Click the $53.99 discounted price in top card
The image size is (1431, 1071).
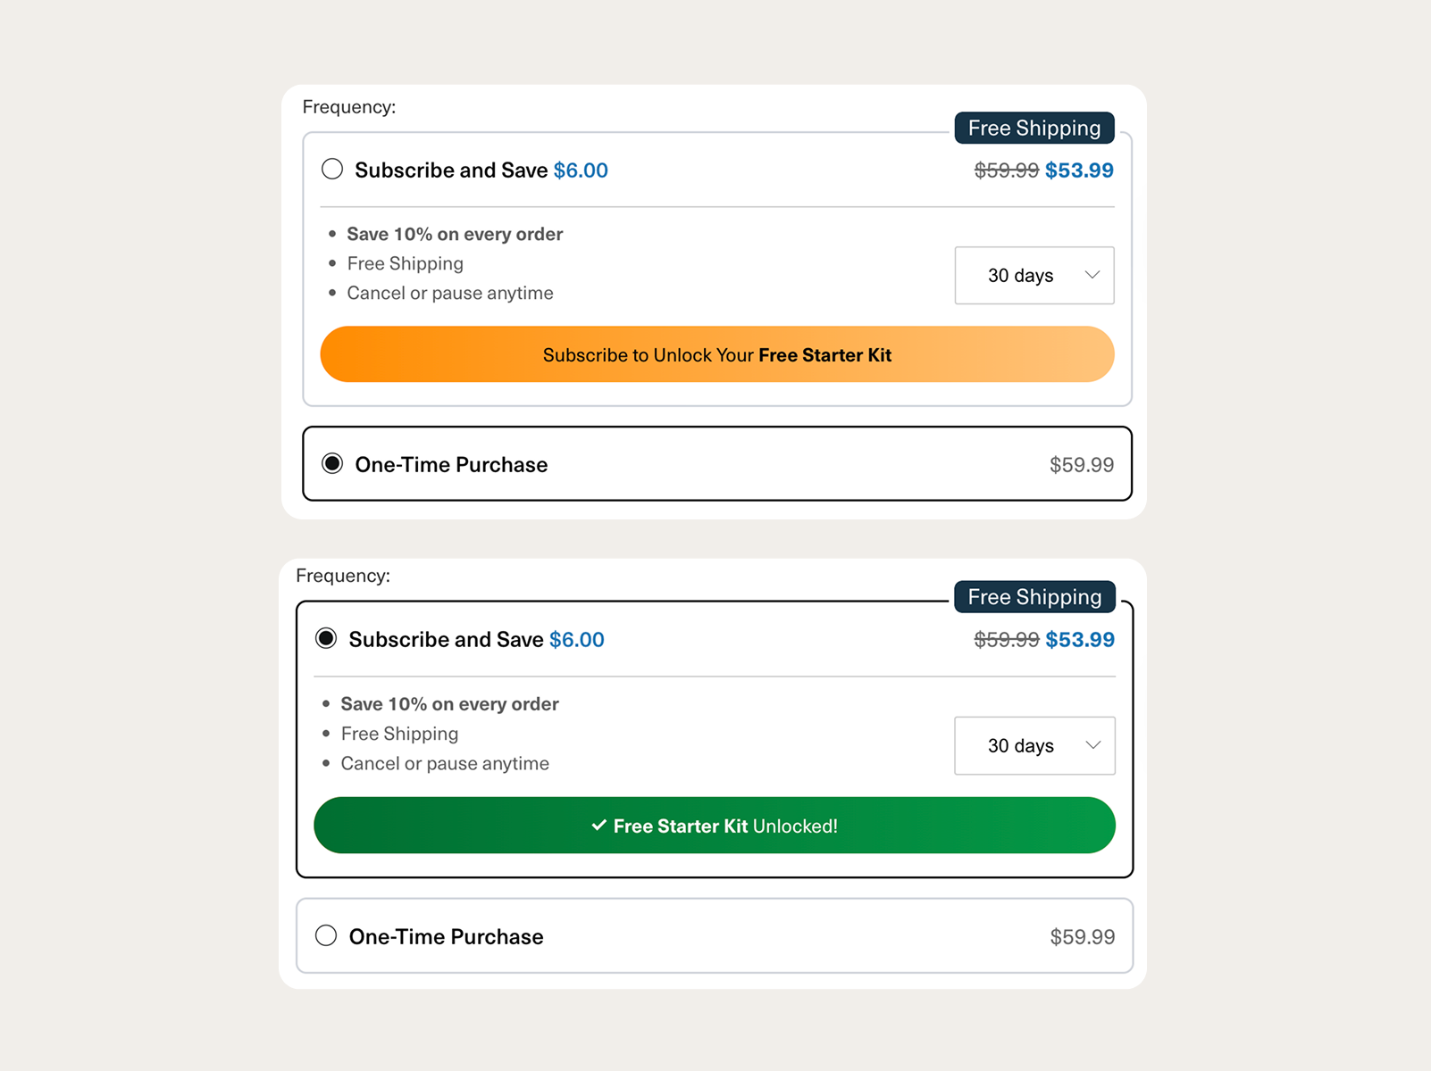click(1079, 170)
